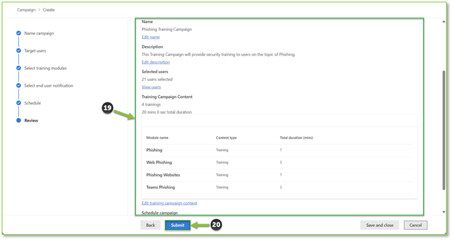Open the Edit name link
Image resolution: width=452 pixels, height=240 pixels.
150,37
